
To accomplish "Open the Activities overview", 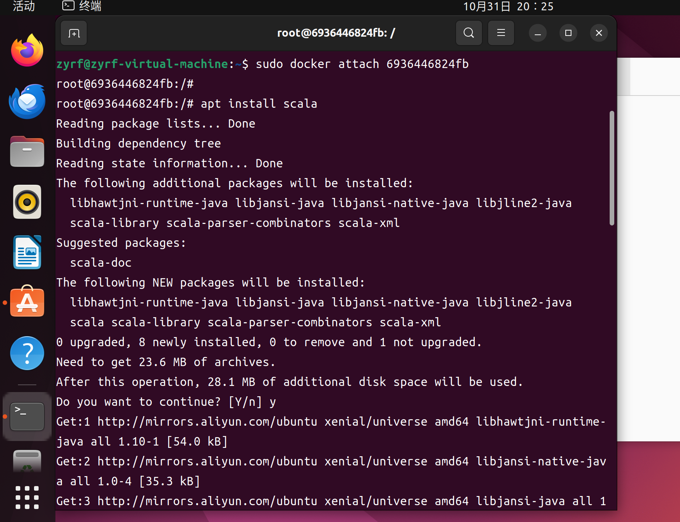I will (x=24, y=6).
